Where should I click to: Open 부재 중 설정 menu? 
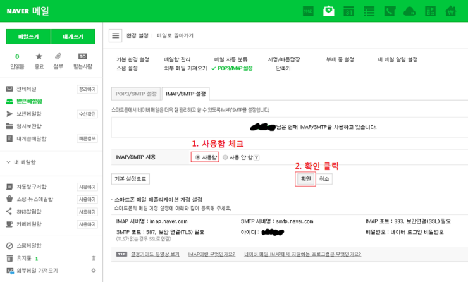tap(340, 59)
